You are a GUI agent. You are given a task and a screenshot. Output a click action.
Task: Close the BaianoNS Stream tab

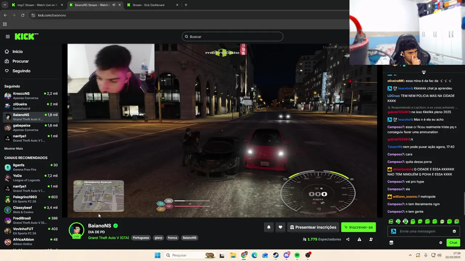120,5
